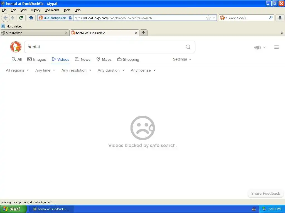Open the Bookmarks menu

tap(52, 10)
